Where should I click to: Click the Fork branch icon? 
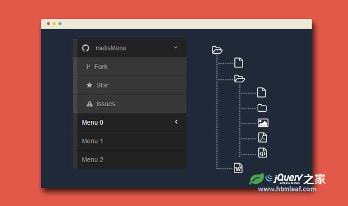tap(88, 67)
